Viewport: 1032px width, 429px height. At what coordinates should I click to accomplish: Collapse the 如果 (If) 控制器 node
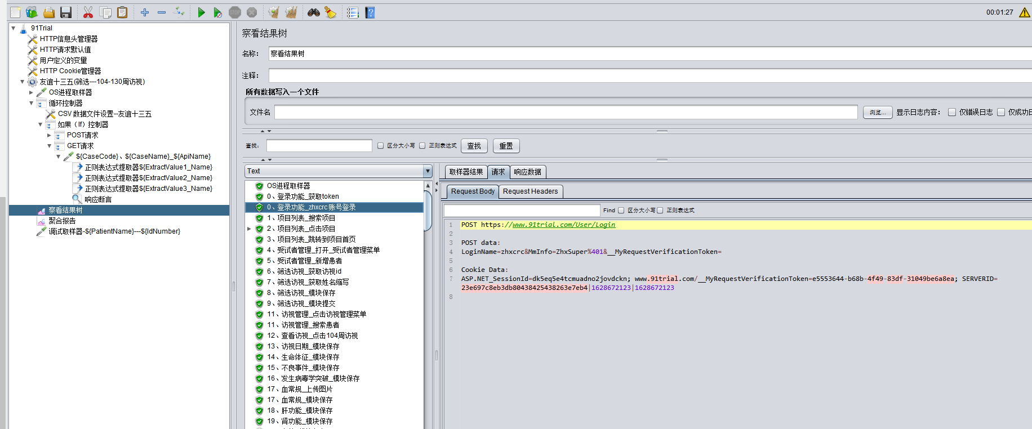41,124
